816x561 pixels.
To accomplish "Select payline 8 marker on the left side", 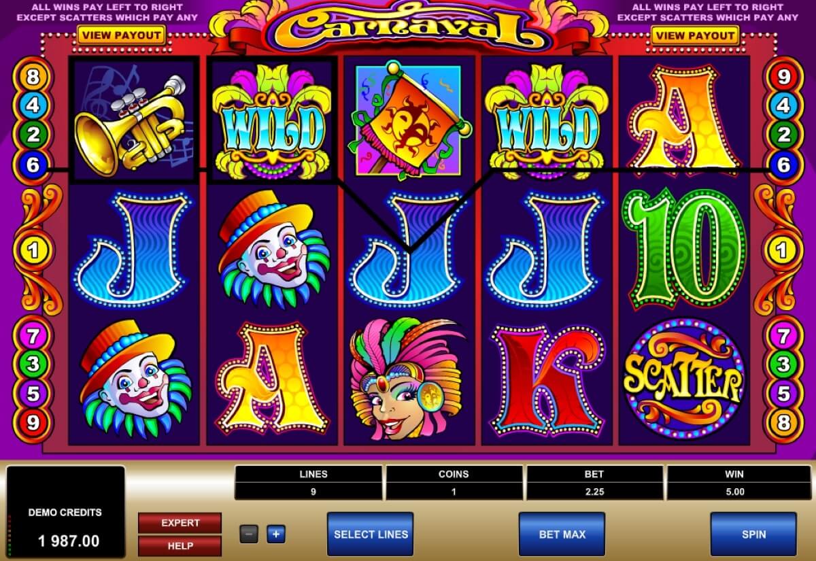I will coord(33,78).
